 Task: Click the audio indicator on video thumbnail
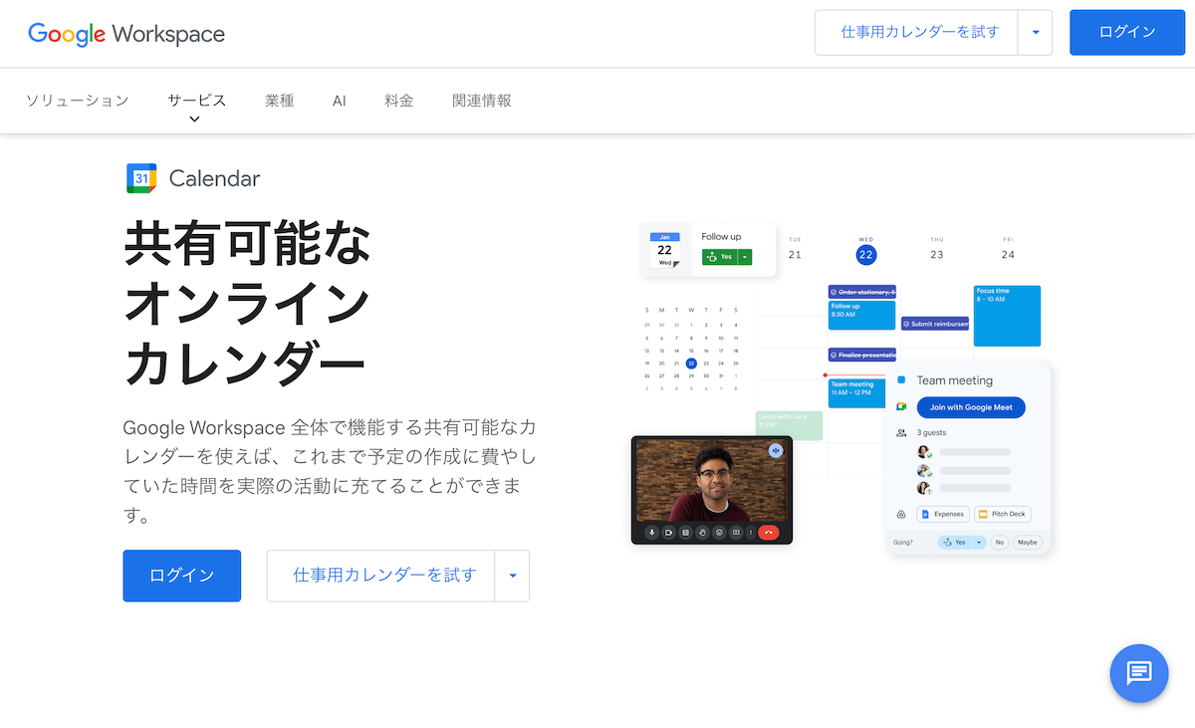776,451
